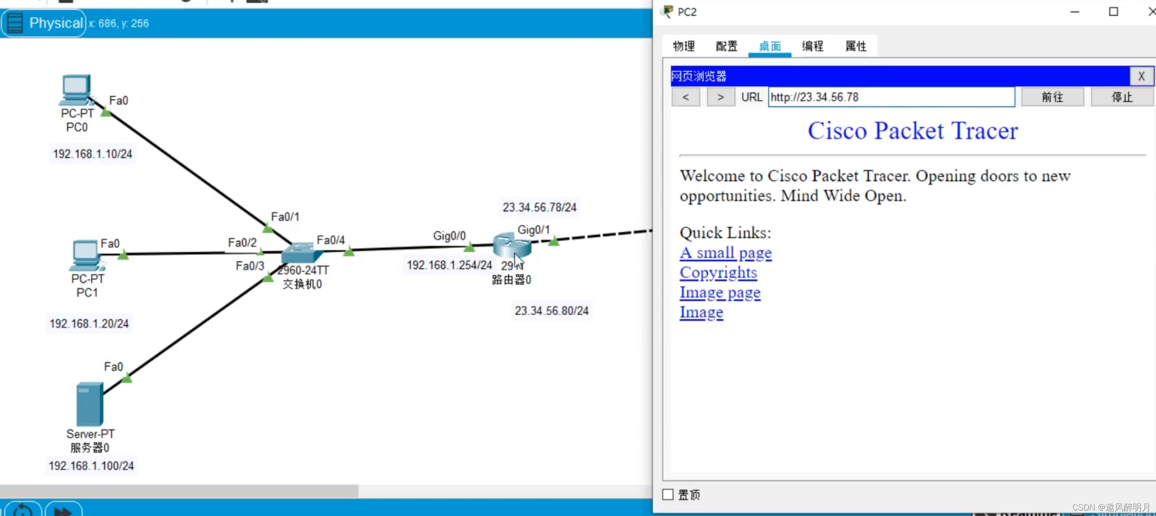
Task: Select the router 路由器0 icon
Action: pos(511,246)
